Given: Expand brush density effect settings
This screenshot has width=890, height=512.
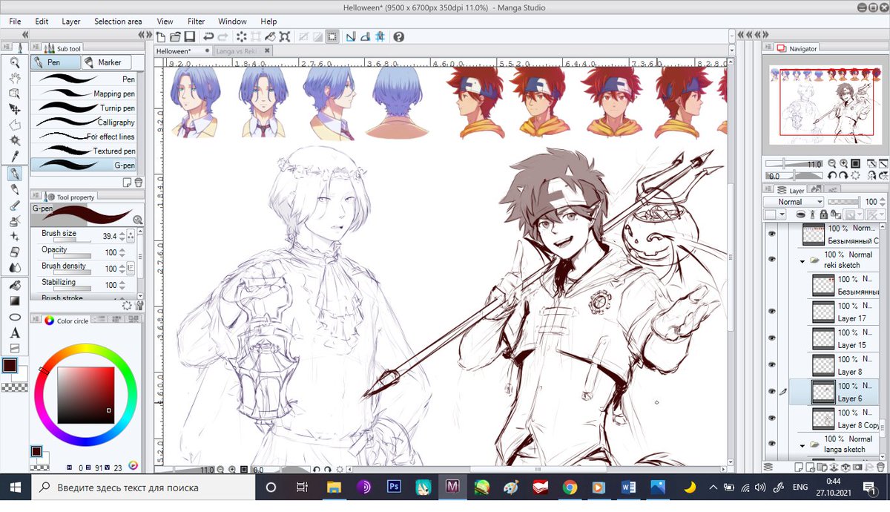Looking at the screenshot, I should [131, 268].
